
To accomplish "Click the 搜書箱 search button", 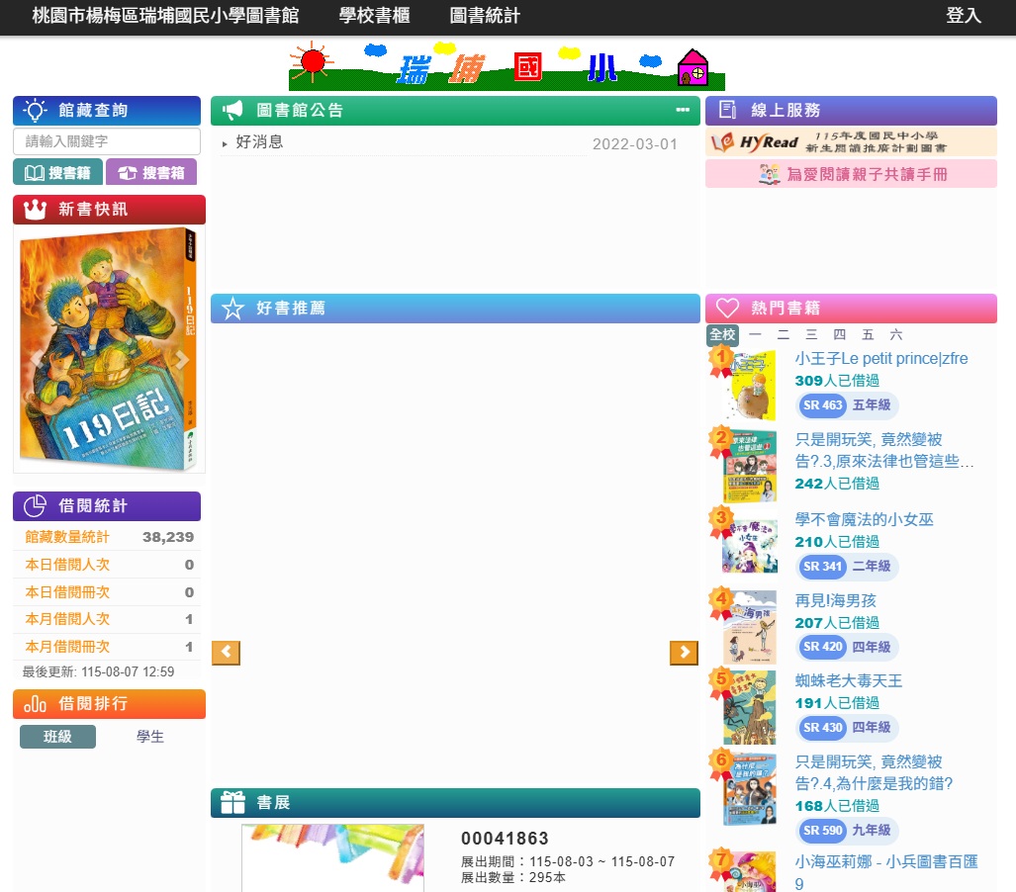I will click(151, 172).
